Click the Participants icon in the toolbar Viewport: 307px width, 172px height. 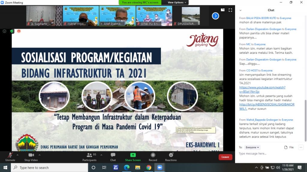click(x=89, y=155)
